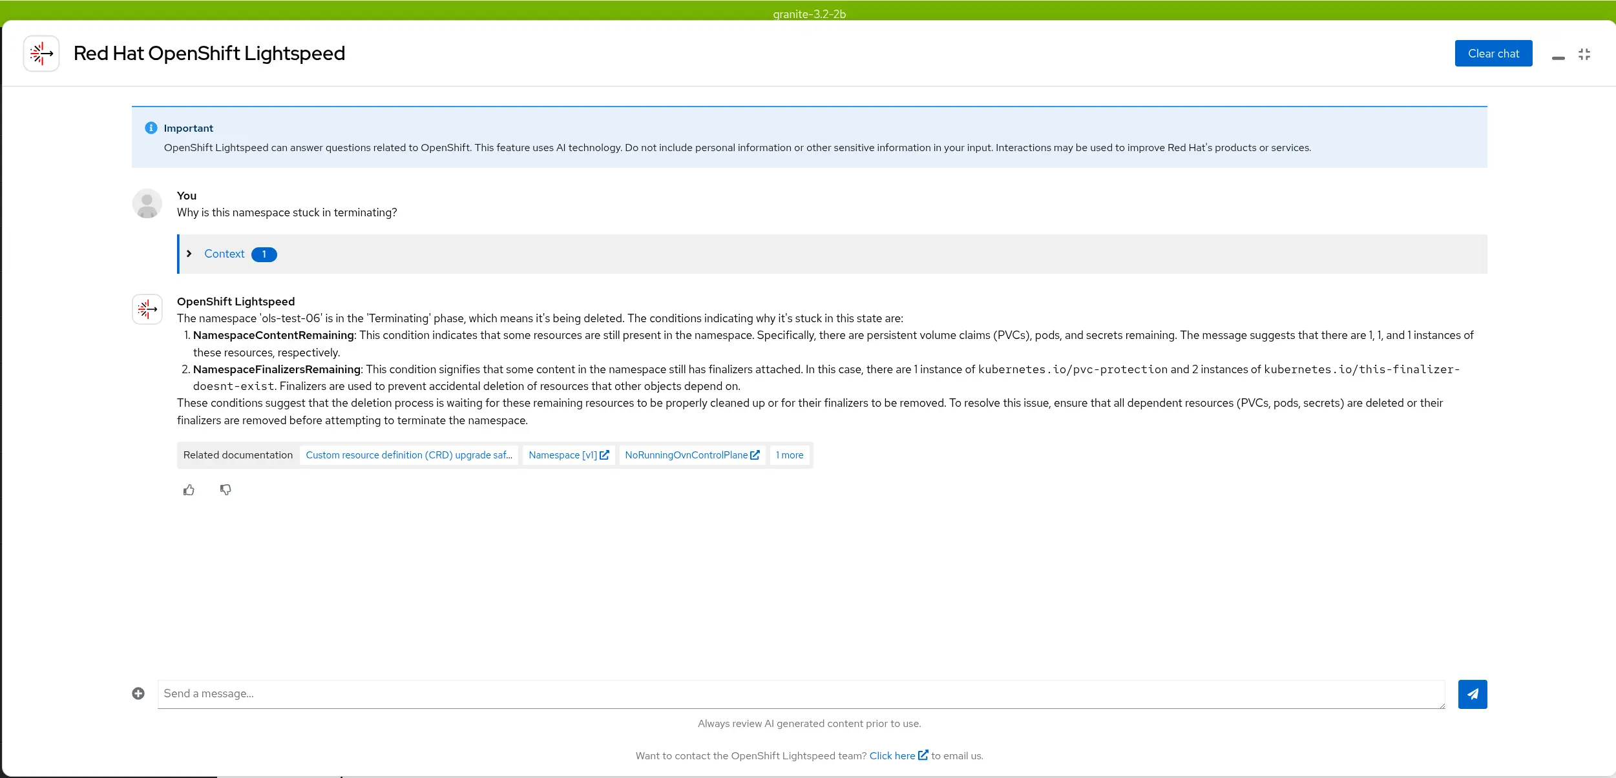Give thumbs up feedback on the response
The image size is (1616, 778).
click(189, 490)
